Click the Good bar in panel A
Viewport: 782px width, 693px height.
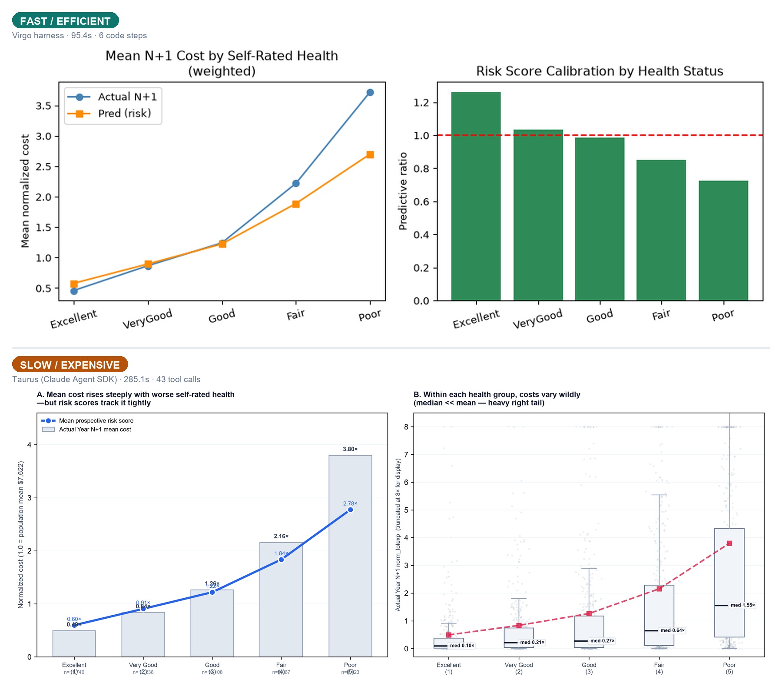tap(212, 623)
